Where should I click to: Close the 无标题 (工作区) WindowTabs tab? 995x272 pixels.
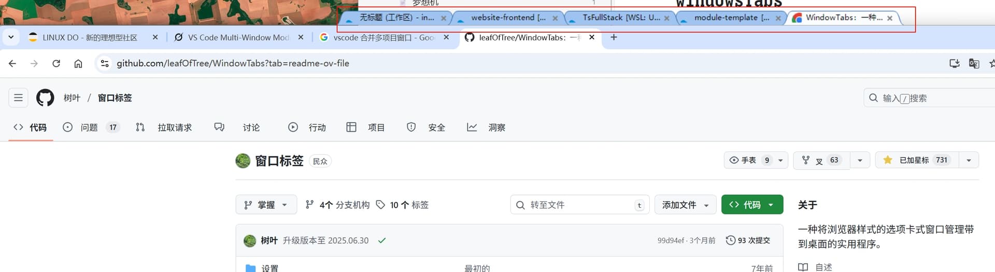click(444, 18)
